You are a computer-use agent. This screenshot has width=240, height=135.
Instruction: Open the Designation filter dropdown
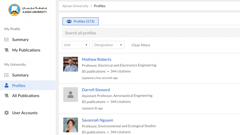coord(108,45)
